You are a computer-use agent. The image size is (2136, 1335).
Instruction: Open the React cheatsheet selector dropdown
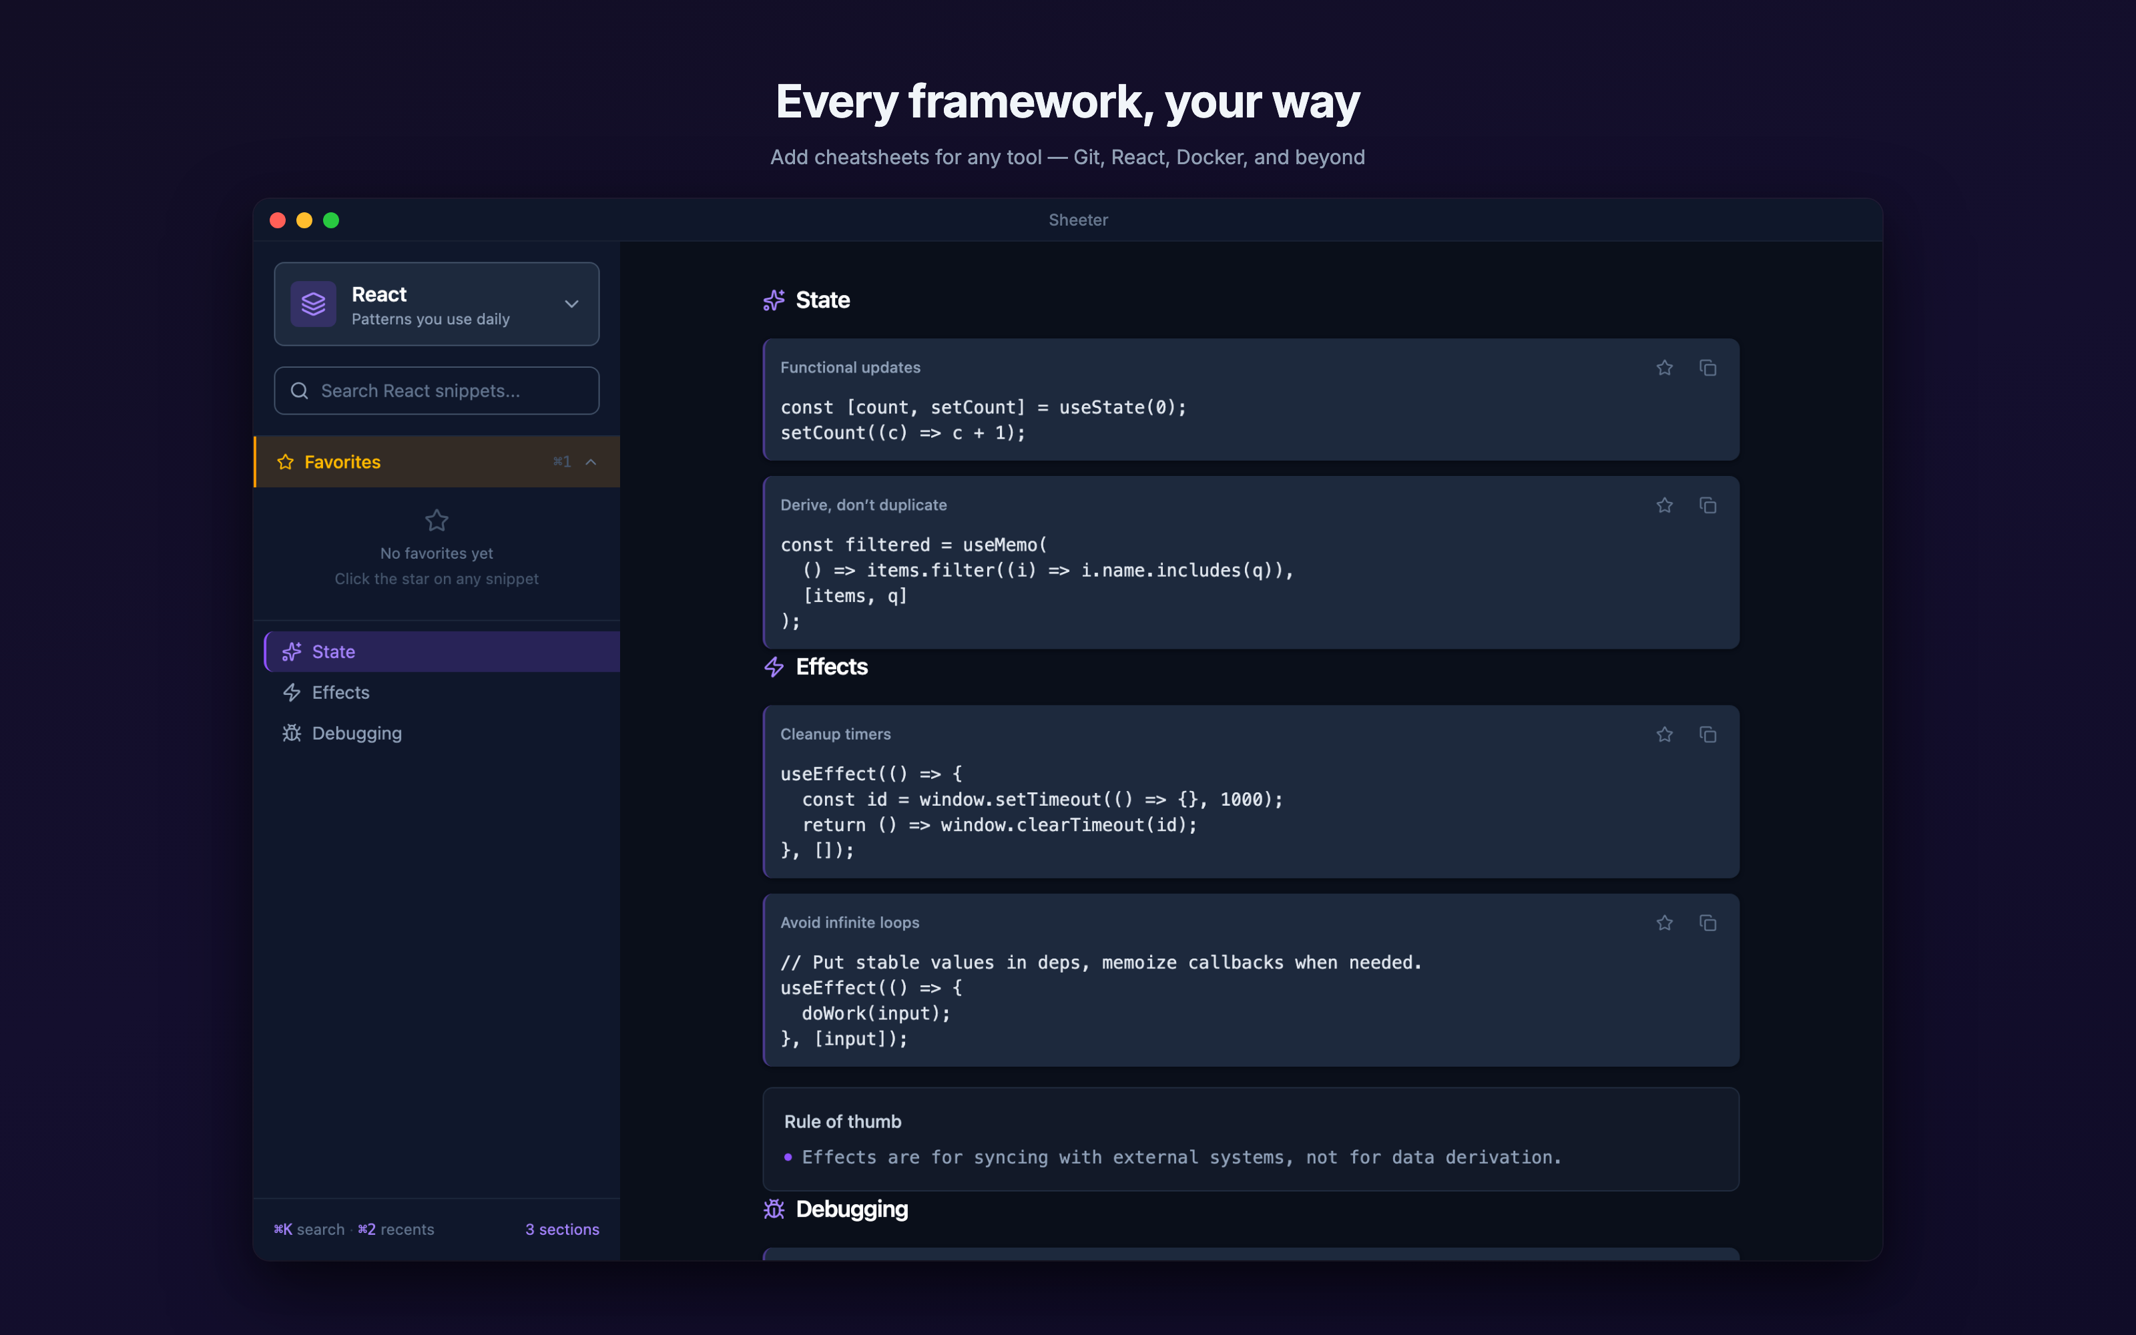[571, 304]
